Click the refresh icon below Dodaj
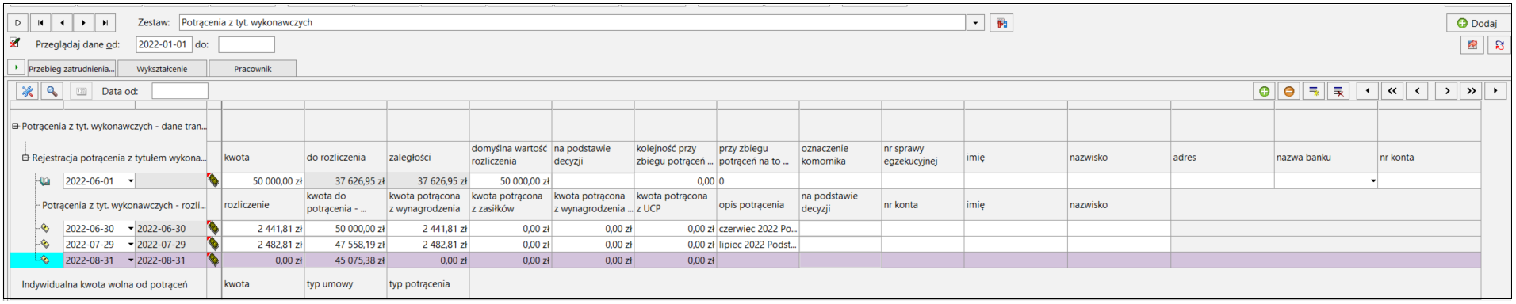Viewport: 1516px width, 304px height. [x=1499, y=45]
